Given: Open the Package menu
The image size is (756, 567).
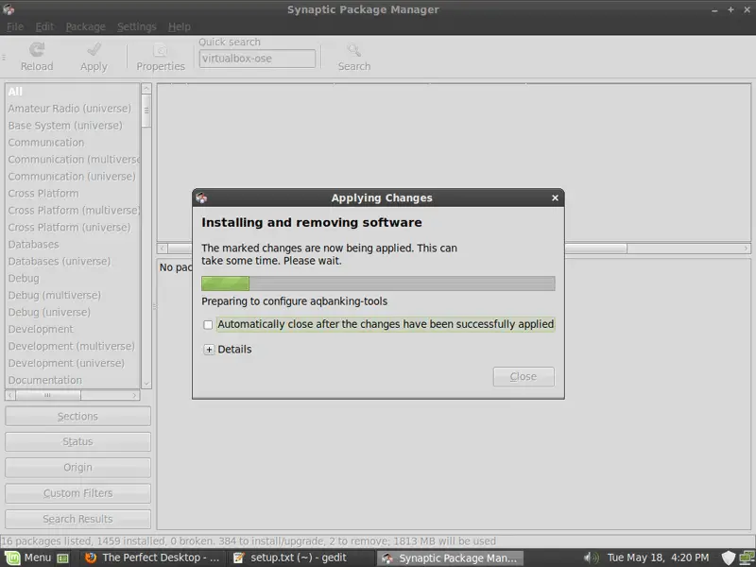Looking at the screenshot, I should (x=85, y=26).
